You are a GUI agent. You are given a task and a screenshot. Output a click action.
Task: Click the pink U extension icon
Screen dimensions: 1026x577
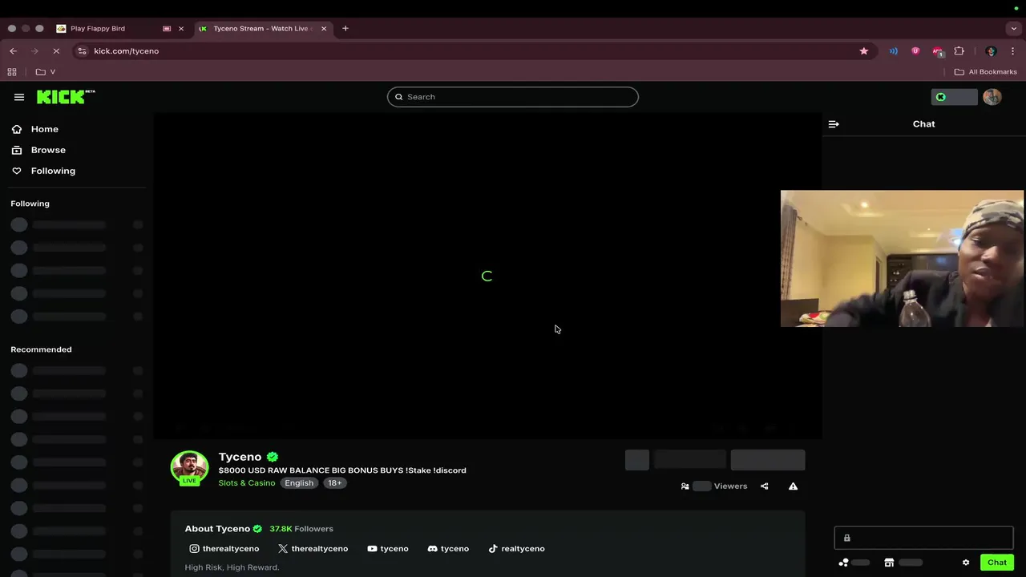tap(915, 50)
